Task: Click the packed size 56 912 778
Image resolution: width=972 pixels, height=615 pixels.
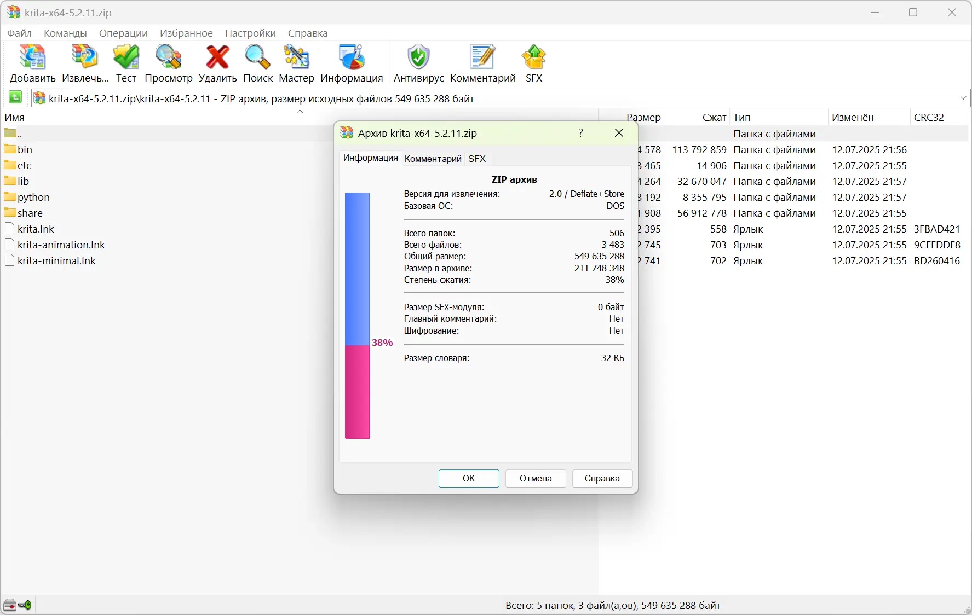Action: (702, 213)
